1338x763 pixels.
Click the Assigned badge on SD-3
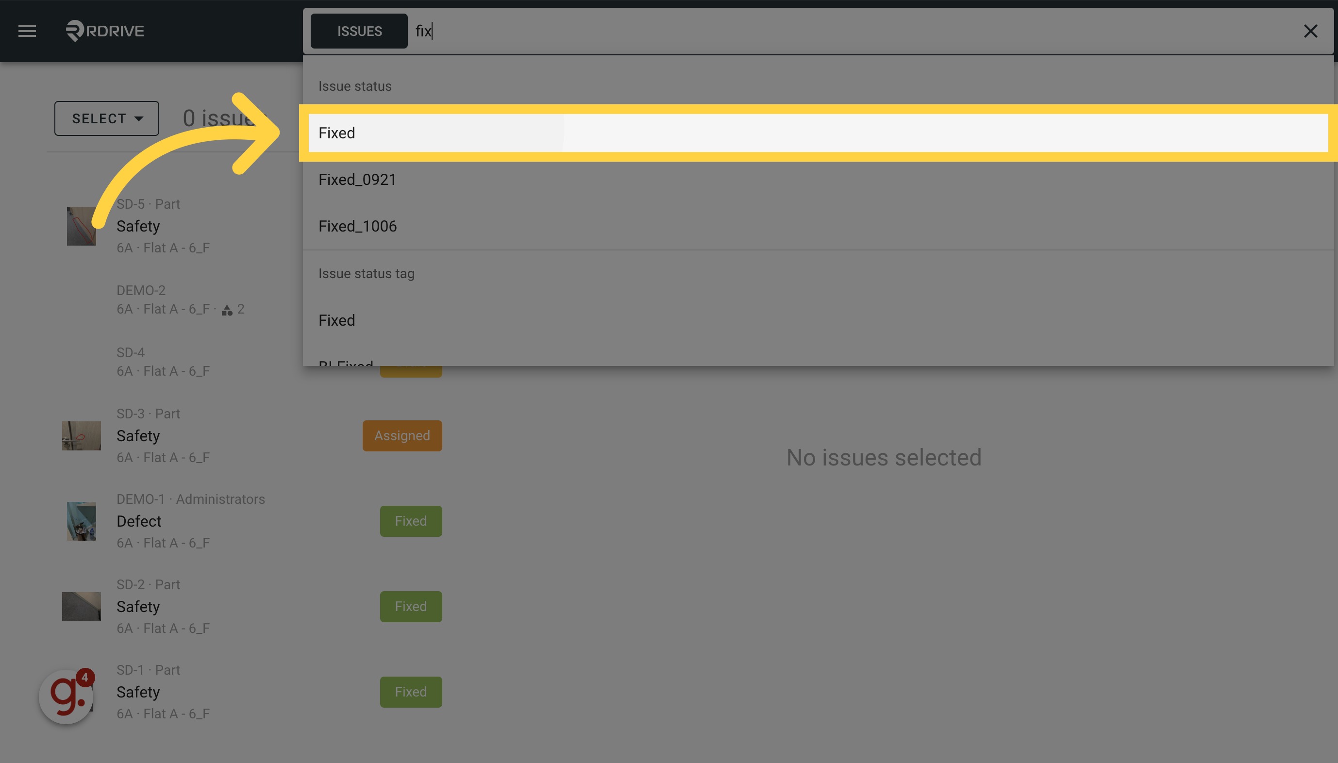[x=402, y=436]
